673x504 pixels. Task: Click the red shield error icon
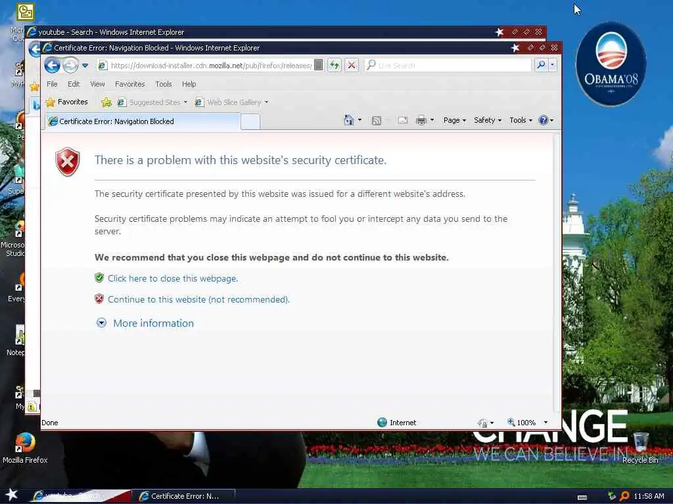coord(68,161)
